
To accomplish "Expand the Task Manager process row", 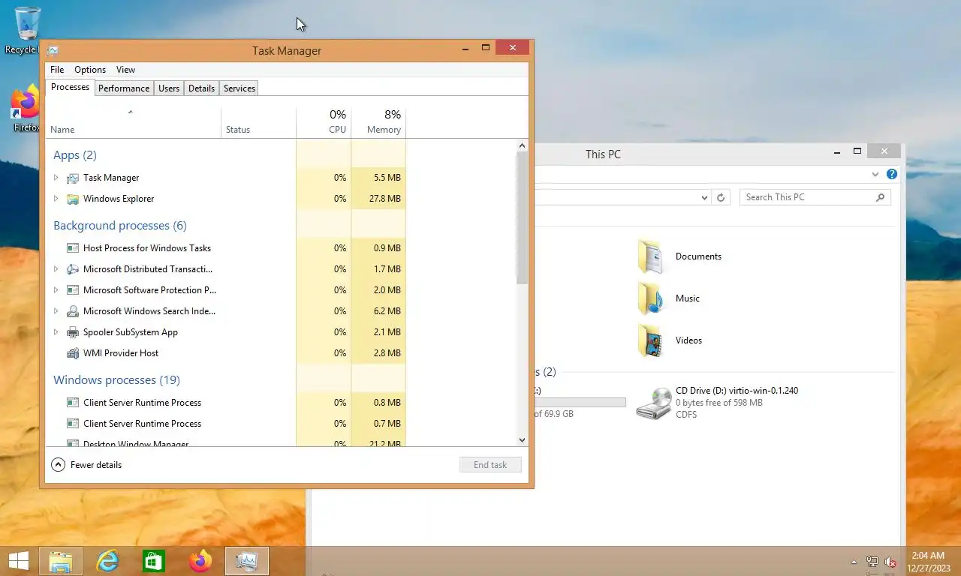I will click(x=56, y=178).
